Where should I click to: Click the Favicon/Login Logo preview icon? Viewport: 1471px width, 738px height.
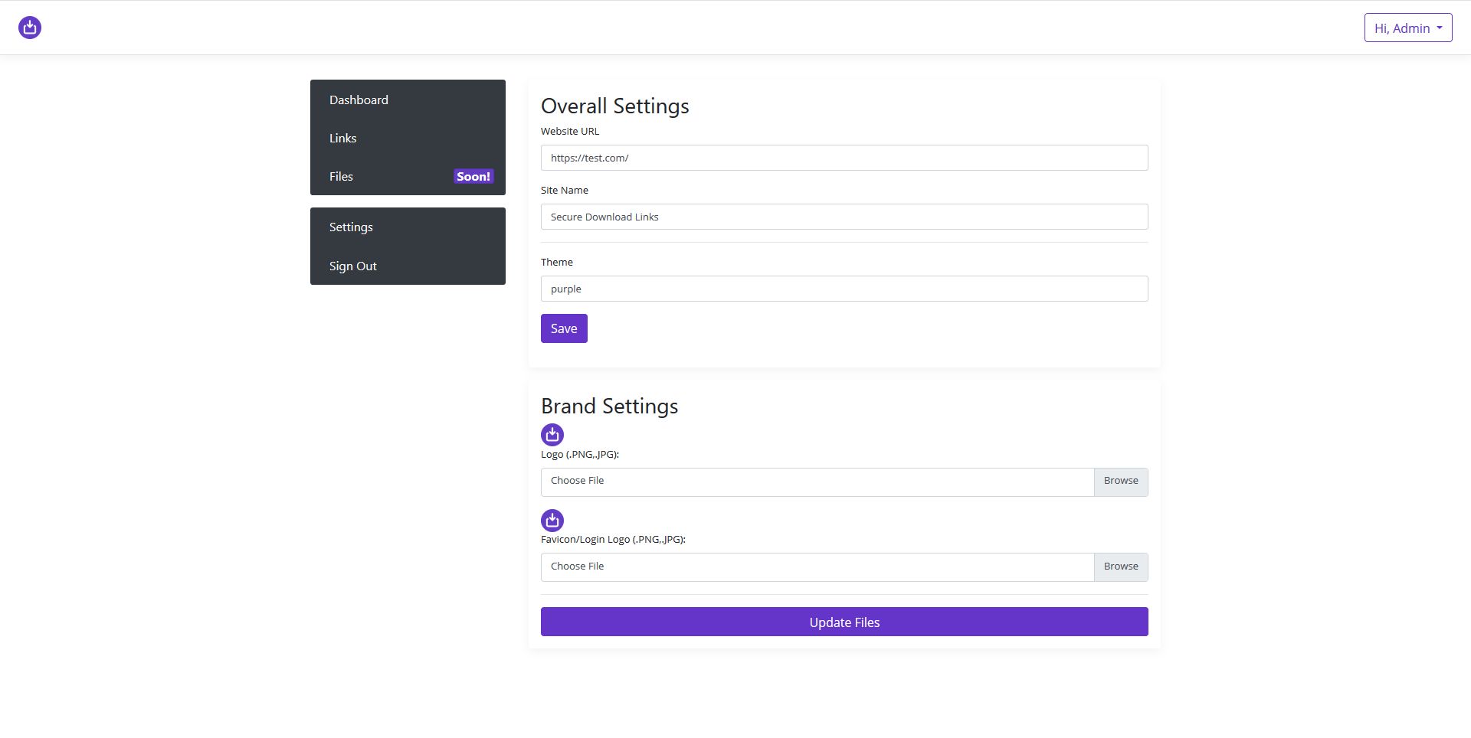click(552, 521)
